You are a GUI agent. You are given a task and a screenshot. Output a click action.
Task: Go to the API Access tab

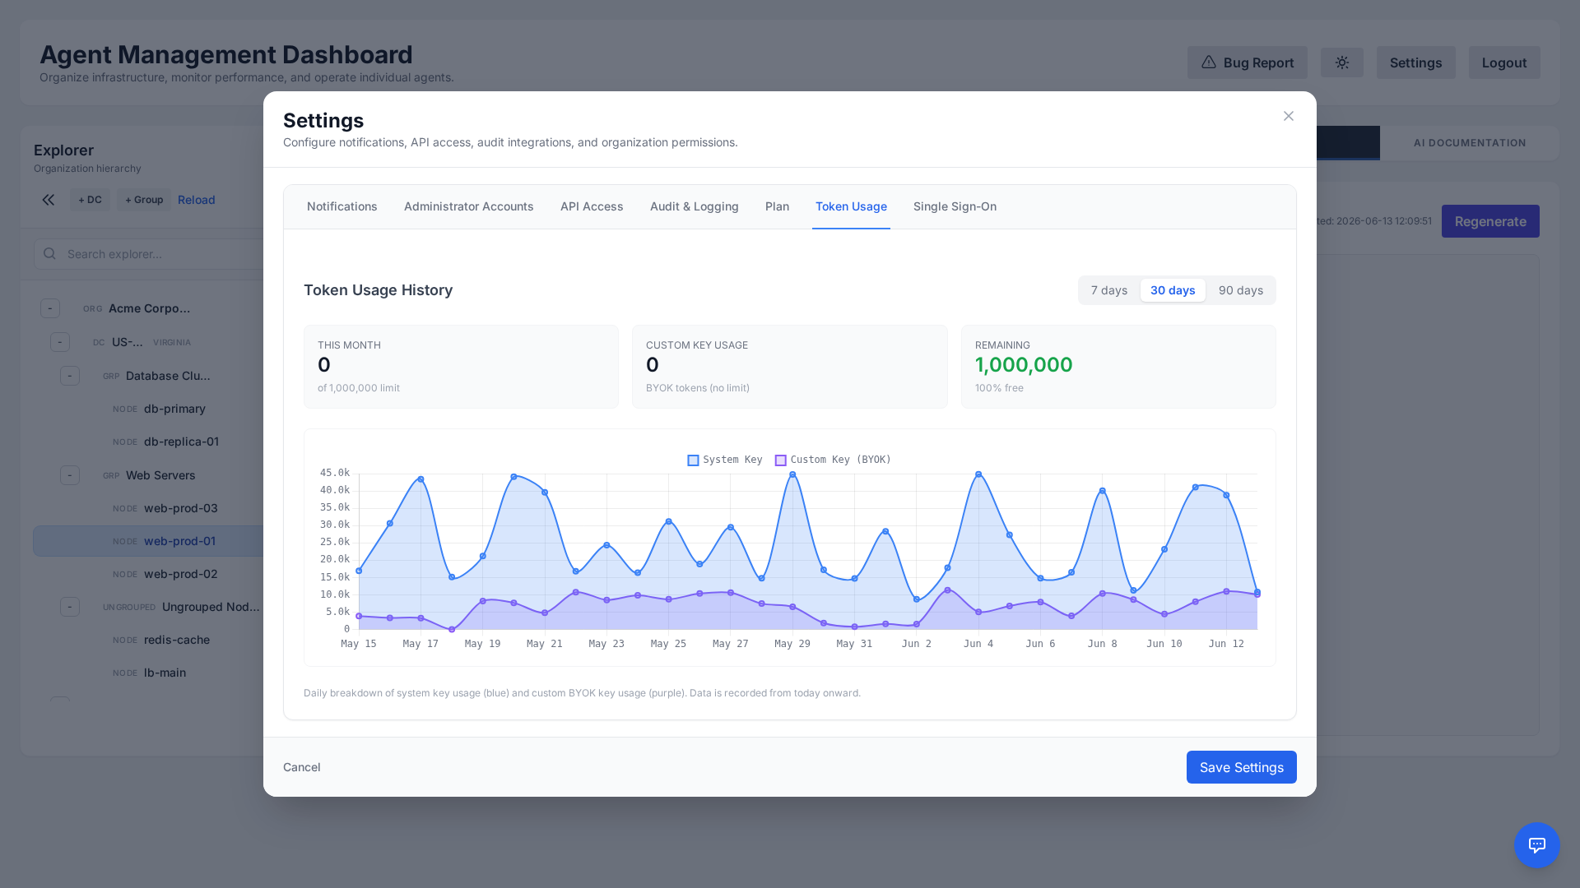tap(592, 206)
